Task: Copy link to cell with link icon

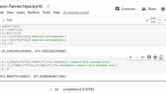Action: [143, 57]
